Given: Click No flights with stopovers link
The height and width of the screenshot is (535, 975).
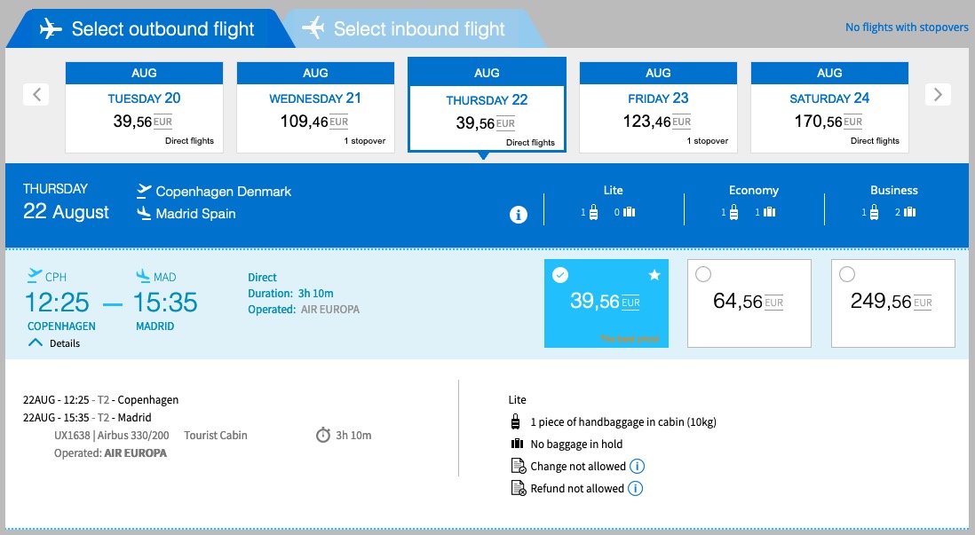Looking at the screenshot, I should 907,28.
